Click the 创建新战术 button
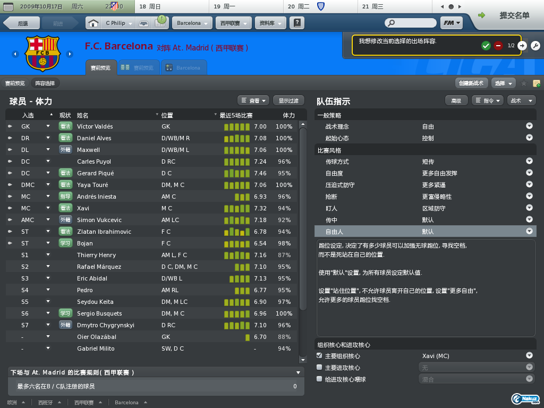The width and height of the screenshot is (544, 408). click(x=471, y=83)
